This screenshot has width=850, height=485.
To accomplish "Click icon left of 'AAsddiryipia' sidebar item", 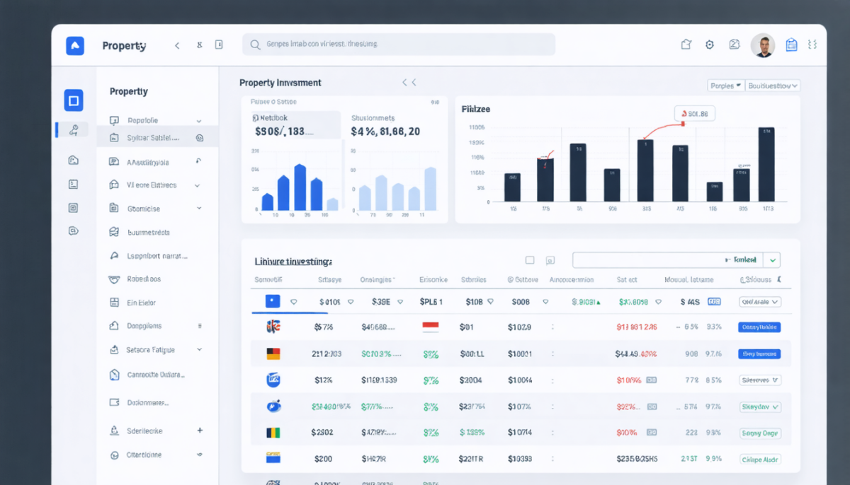I will tap(114, 162).
